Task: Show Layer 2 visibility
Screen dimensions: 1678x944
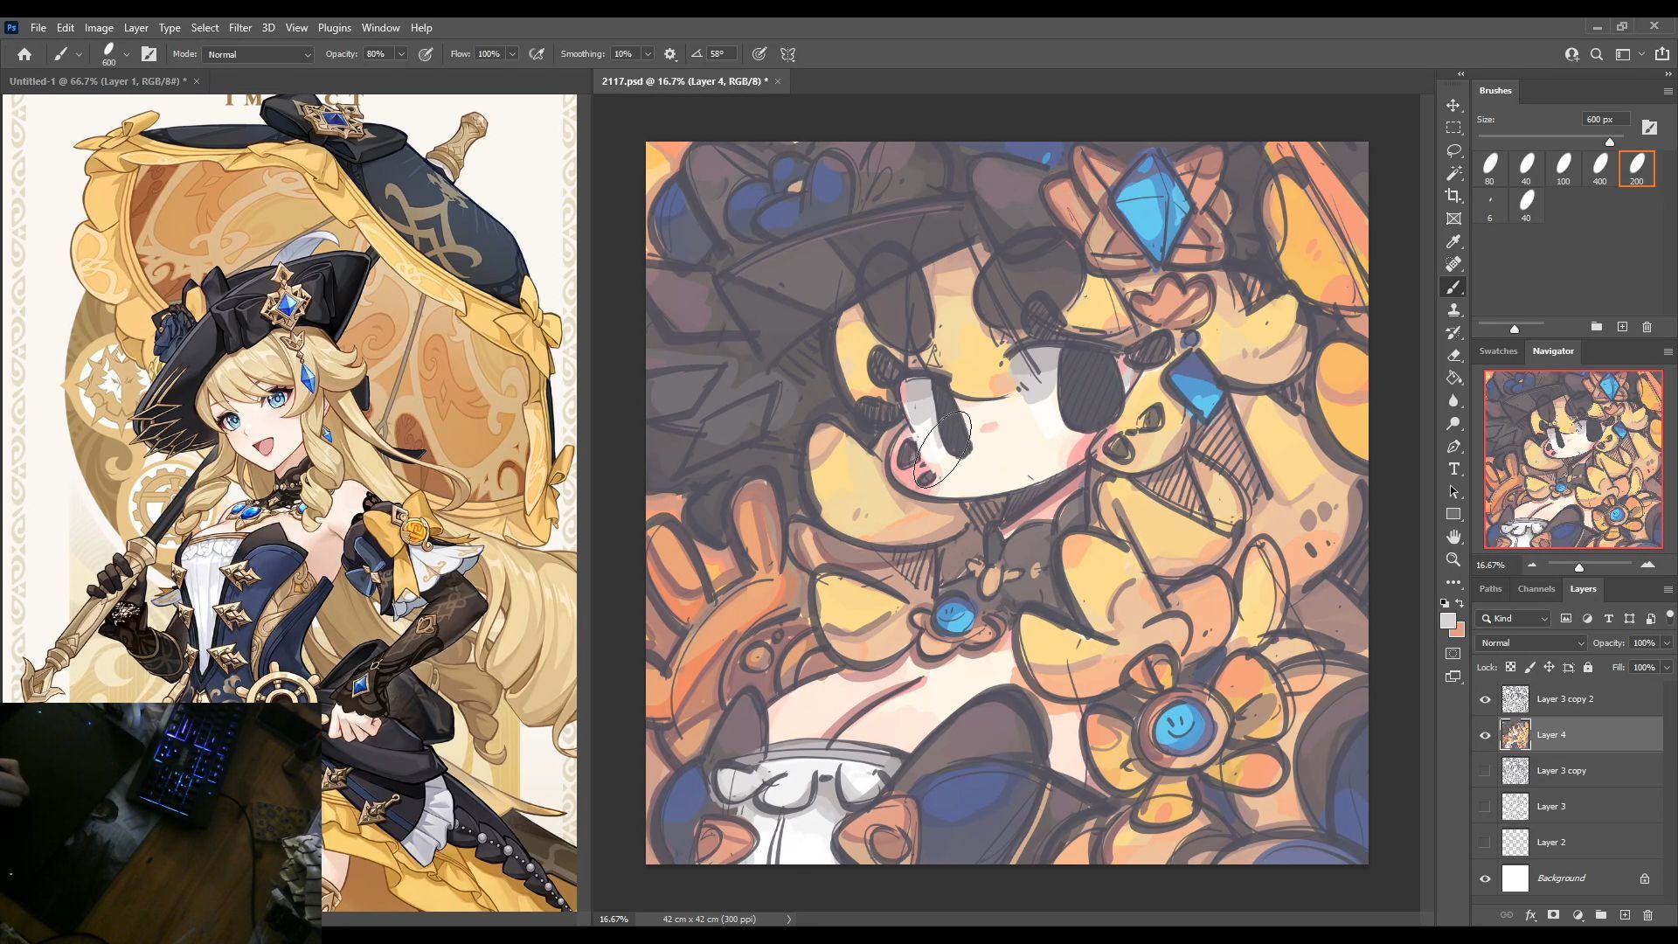Action: coord(1485,843)
